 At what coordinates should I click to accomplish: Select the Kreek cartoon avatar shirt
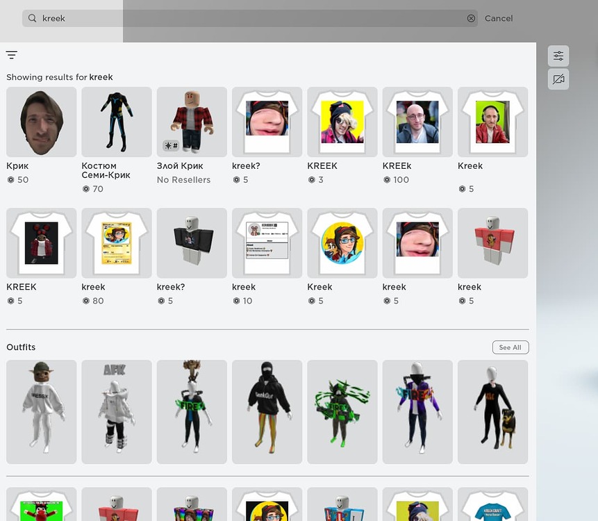click(342, 242)
